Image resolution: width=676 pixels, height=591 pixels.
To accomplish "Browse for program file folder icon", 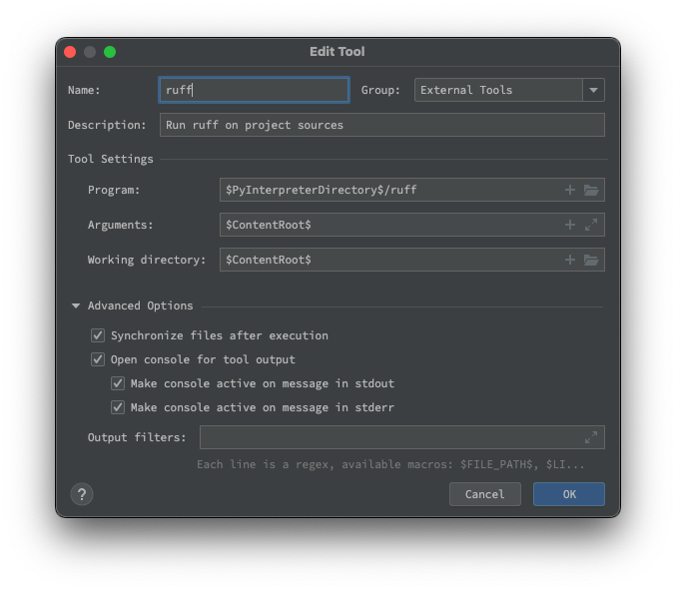I will tap(591, 190).
